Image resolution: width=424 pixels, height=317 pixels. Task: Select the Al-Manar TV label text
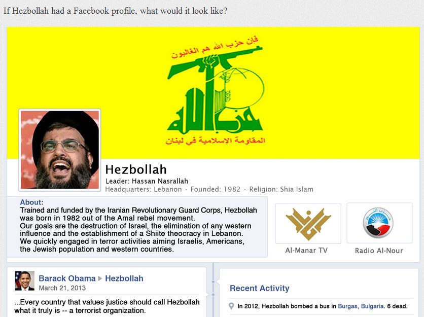306,250
